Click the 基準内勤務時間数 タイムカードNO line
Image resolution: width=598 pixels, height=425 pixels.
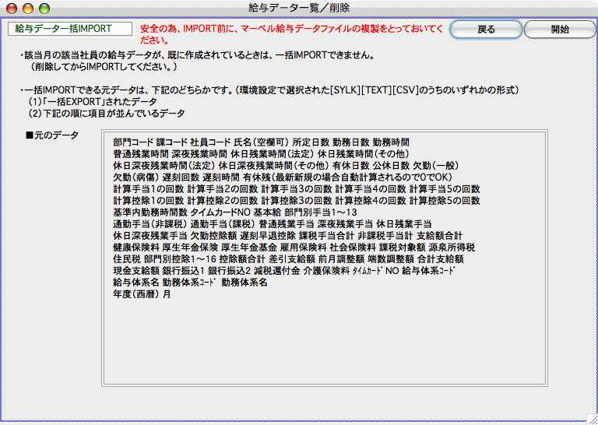[x=235, y=212]
